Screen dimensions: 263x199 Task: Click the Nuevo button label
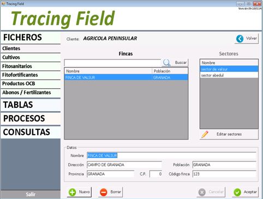[84, 192]
